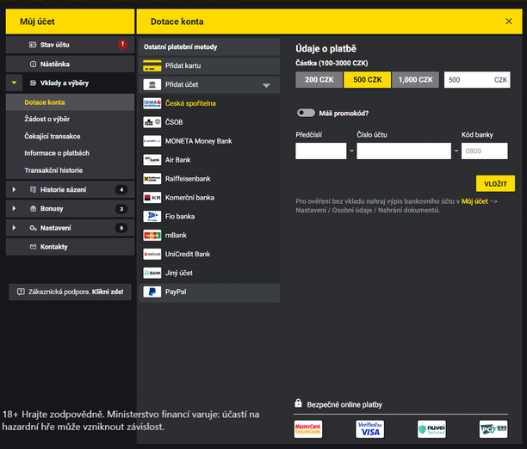Toggle the Máš promokód switch

pyautogui.click(x=306, y=113)
